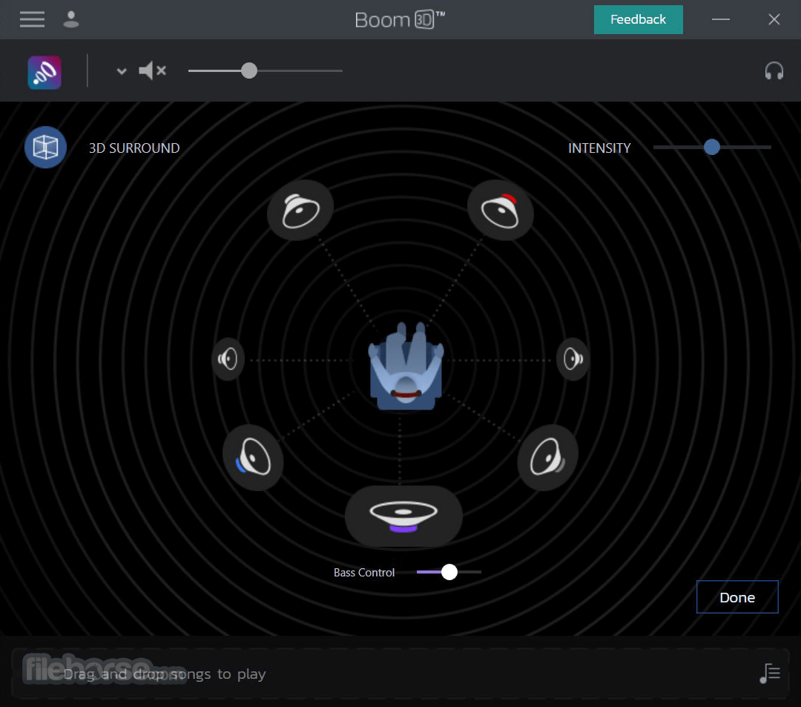Click the Drag and drop songs area

click(400, 674)
